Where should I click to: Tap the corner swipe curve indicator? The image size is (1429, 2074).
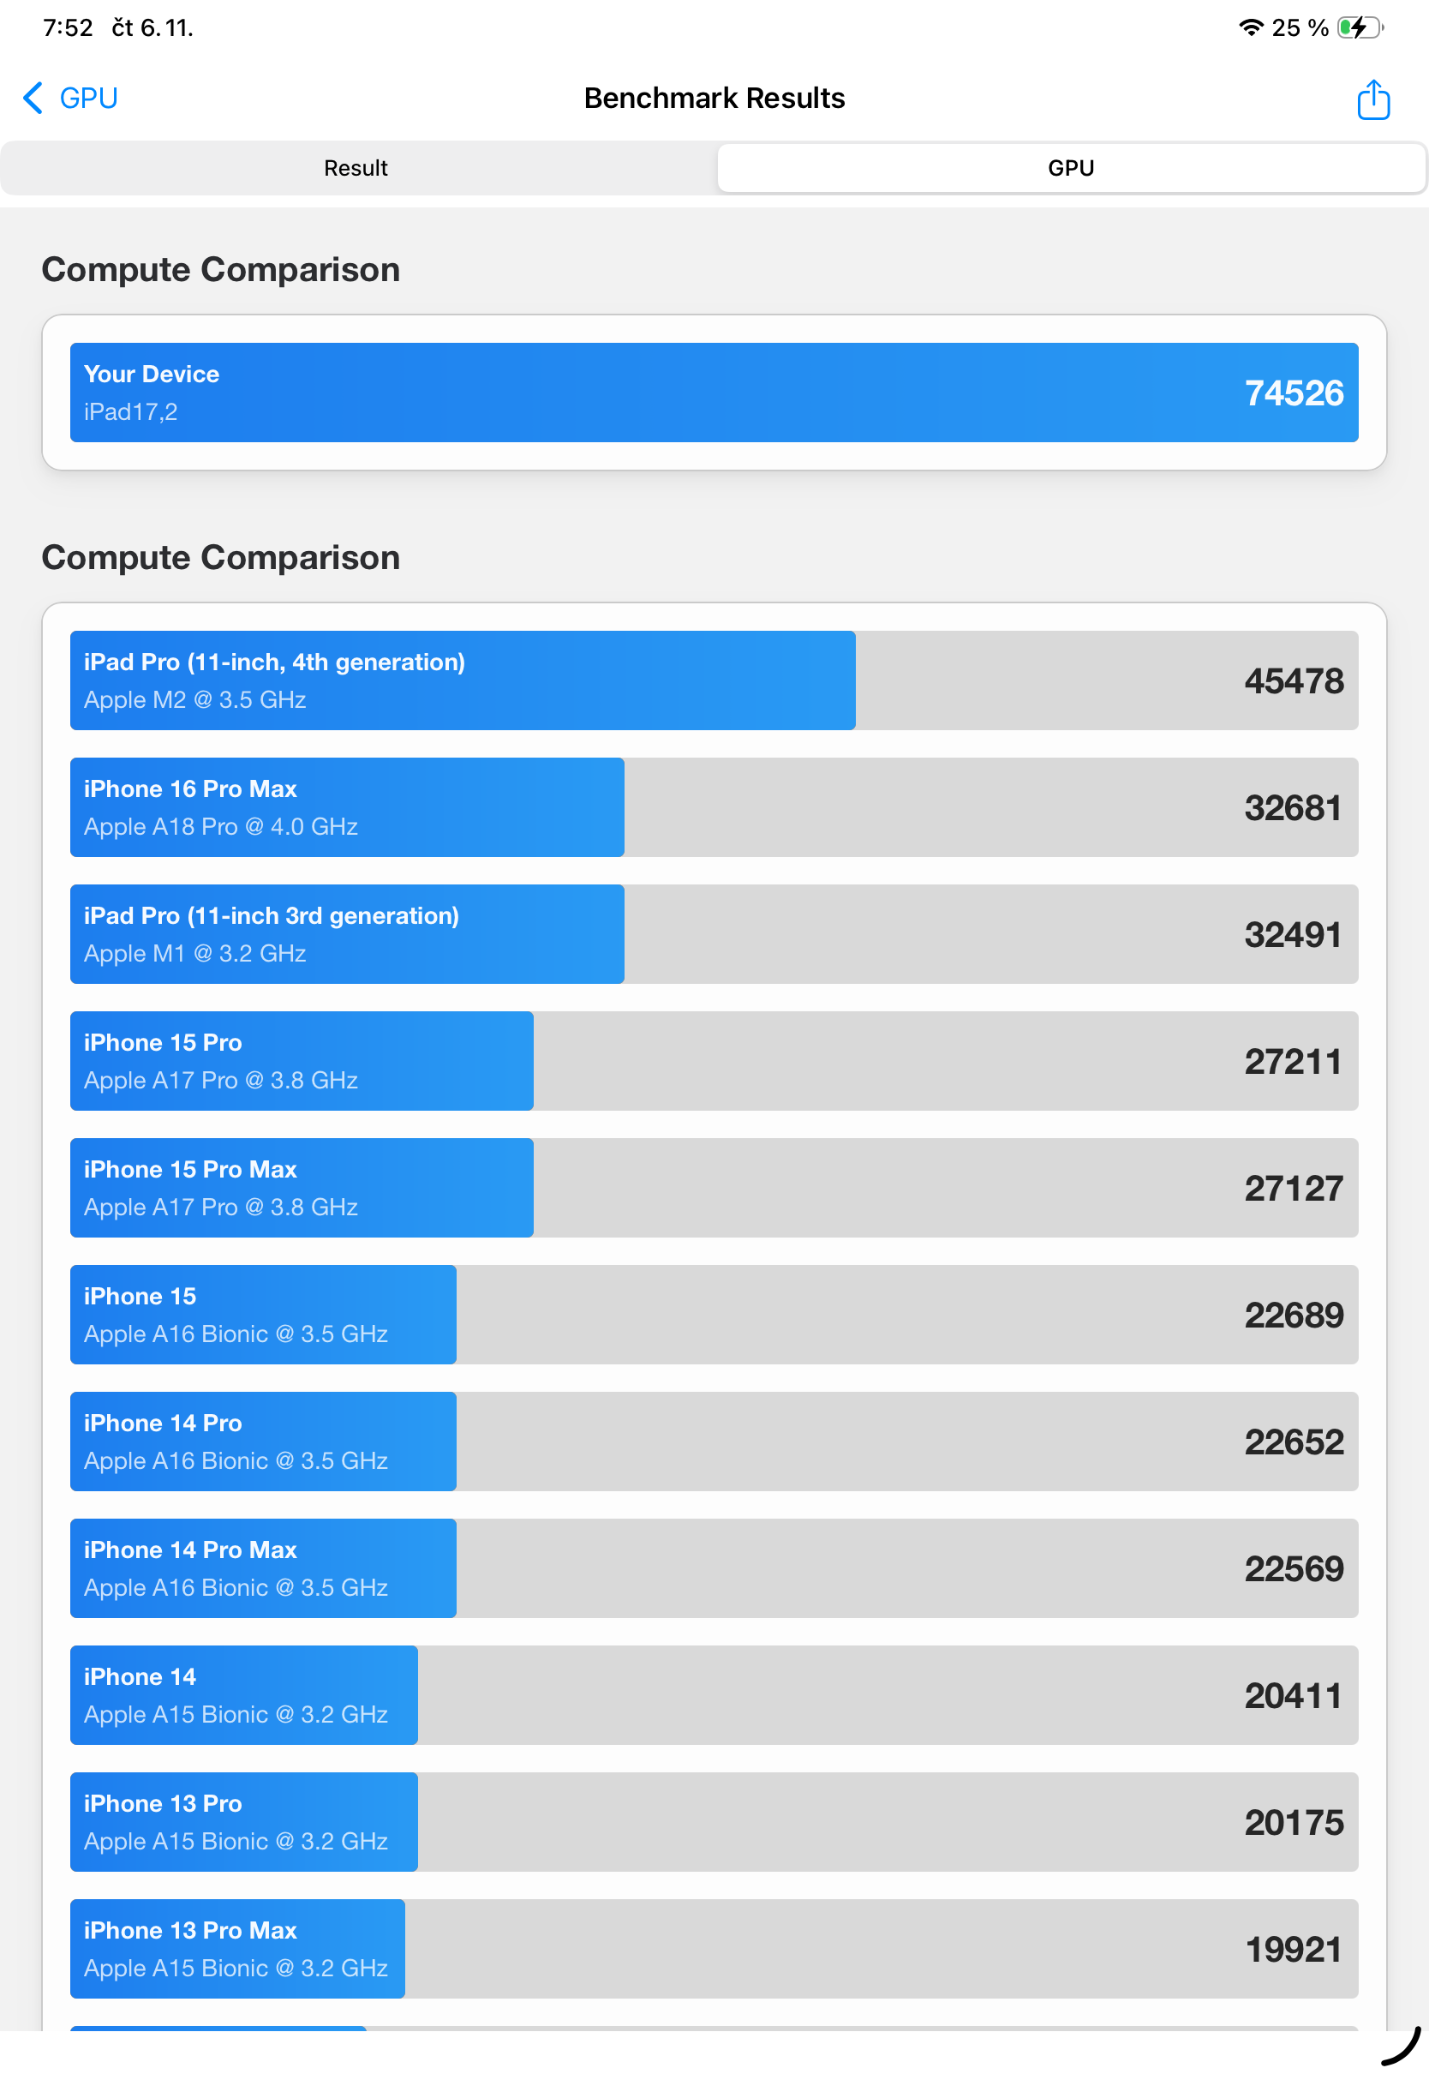1402,2047
